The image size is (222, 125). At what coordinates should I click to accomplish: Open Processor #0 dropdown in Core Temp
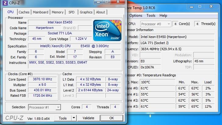pyautogui.click(x=156, y=24)
